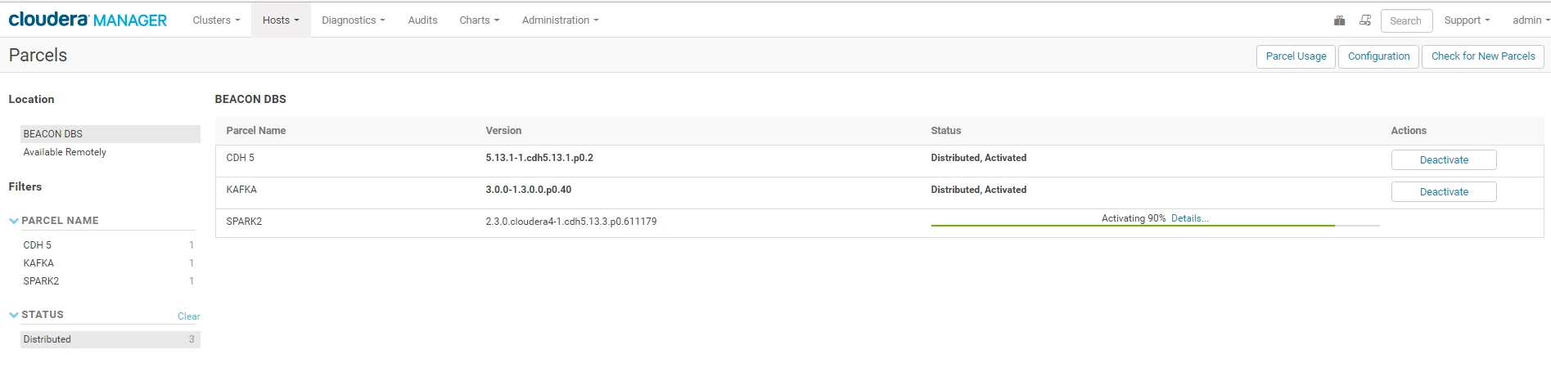Viewport: 1551px width, 390px height.
Task: Open the Audits page
Action: [x=422, y=20]
